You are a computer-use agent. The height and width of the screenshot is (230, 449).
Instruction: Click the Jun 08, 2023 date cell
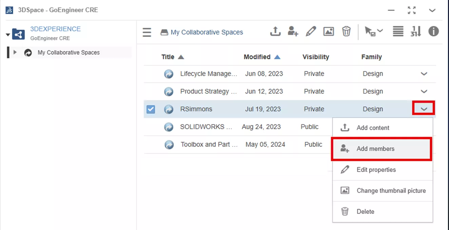[264, 74]
